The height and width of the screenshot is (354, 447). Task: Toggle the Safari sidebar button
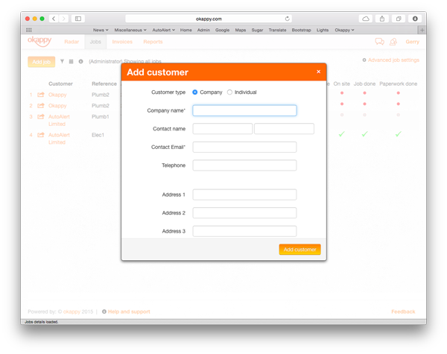point(77,19)
